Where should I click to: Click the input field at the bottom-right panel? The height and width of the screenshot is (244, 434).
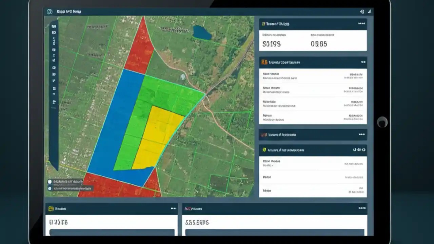pos(275,234)
